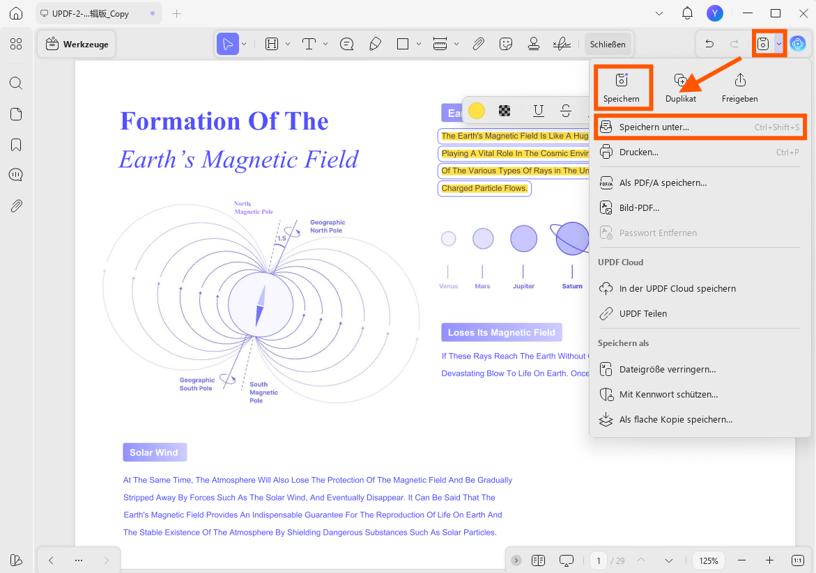Apply underline from floating toolbar
816x573 pixels.
(539, 111)
